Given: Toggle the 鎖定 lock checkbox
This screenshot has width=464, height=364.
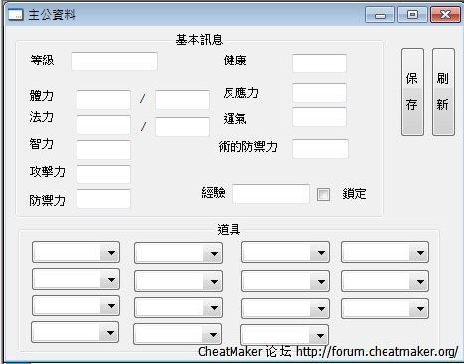Looking at the screenshot, I should tap(323, 194).
